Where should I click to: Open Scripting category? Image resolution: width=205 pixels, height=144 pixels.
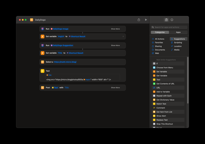point(176,43)
